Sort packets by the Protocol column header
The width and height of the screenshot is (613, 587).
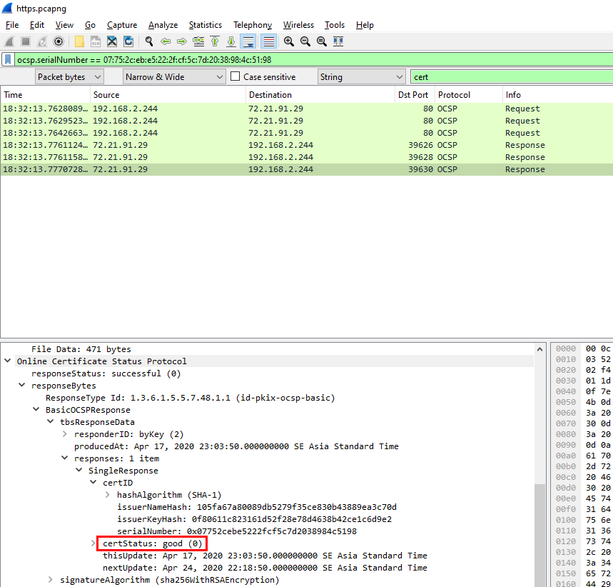tap(454, 95)
